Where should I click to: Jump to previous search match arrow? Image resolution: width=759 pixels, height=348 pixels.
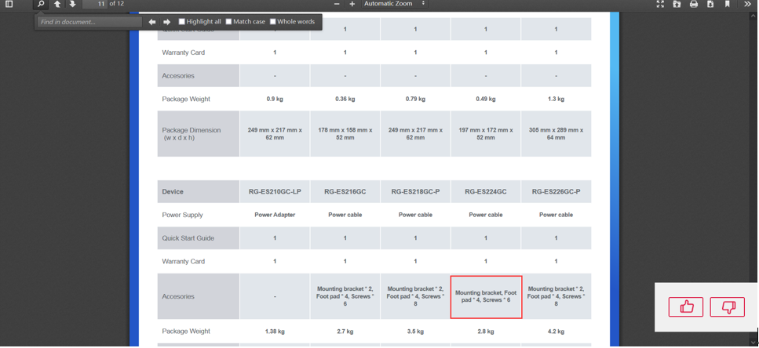click(x=152, y=22)
